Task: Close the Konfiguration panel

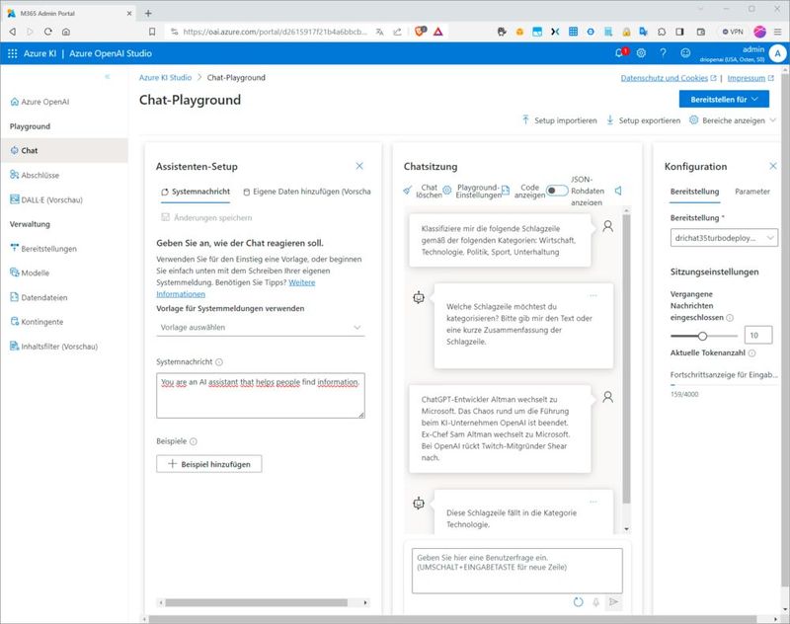Action: [x=772, y=166]
